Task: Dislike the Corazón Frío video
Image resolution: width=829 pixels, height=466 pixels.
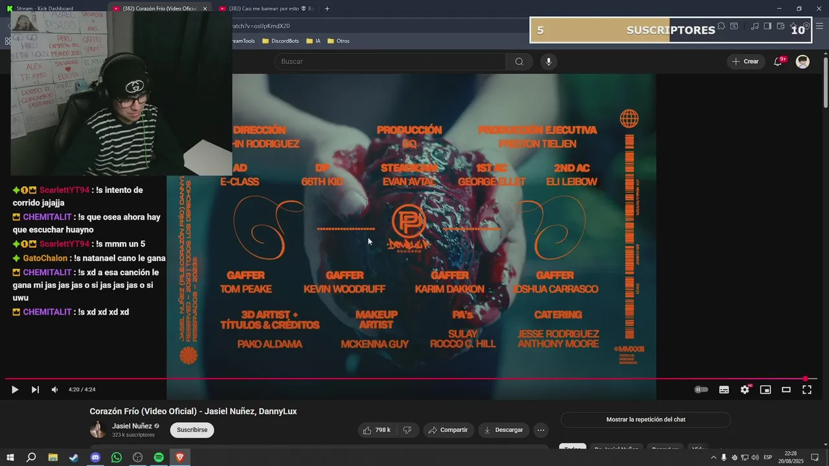Action: pyautogui.click(x=407, y=430)
